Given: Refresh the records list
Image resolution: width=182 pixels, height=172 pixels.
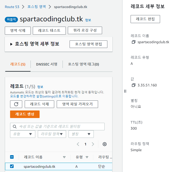Looking at the screenshot, I should (x=16, y=104).
